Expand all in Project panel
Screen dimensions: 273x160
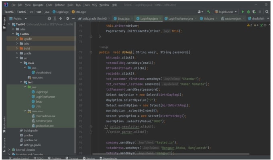click(x=55, y=18)
